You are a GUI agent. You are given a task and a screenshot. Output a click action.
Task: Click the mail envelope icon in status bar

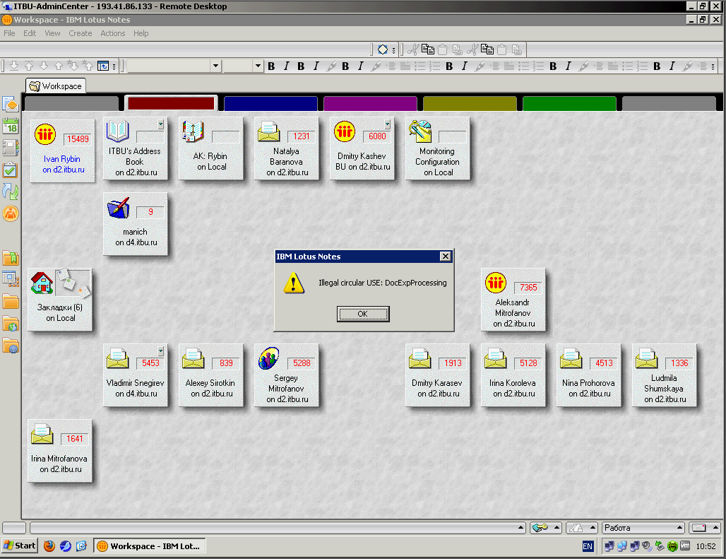pos(698,527)
